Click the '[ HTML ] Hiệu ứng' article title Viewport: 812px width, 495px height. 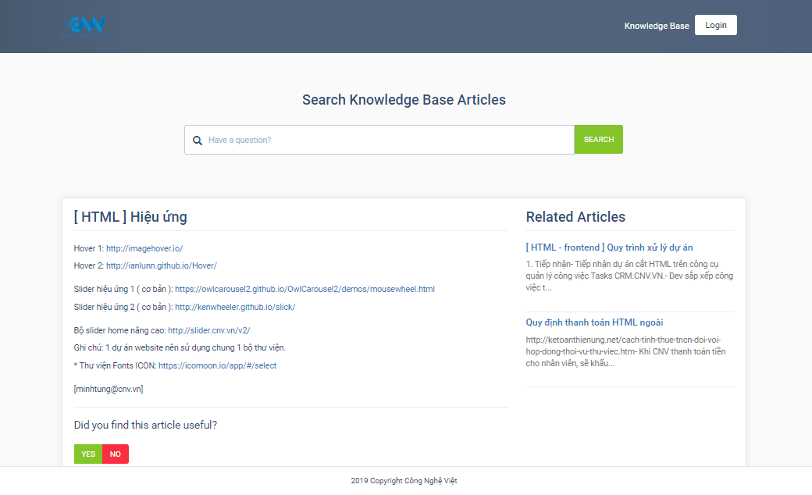pos(130,217)
